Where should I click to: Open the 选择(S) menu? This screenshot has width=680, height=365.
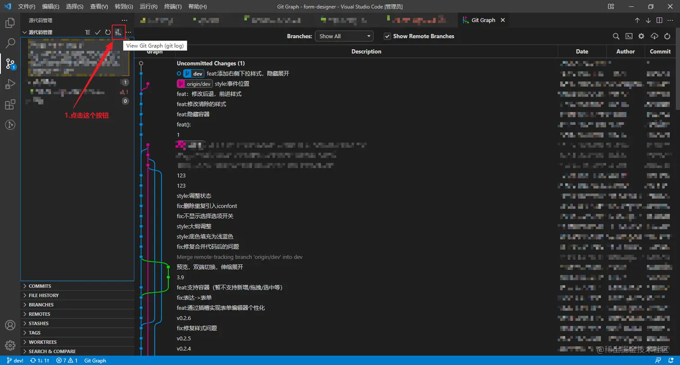[75, 7]
